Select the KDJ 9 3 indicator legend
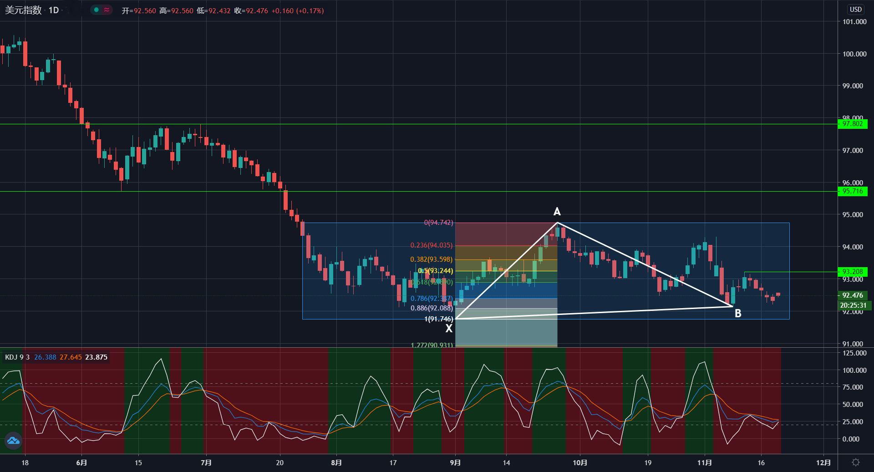This screenshot has height=472, width=874. click(17, 357)
